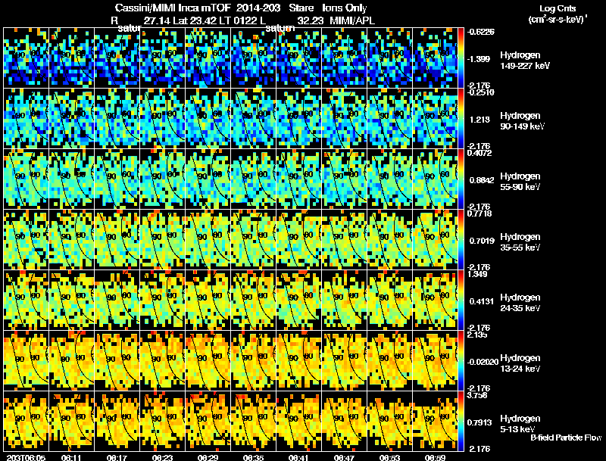Image resolution: width=606 pixels, height=461 pixels.
Task: Click the '1.213' color scale value
Action: (479, 120)
